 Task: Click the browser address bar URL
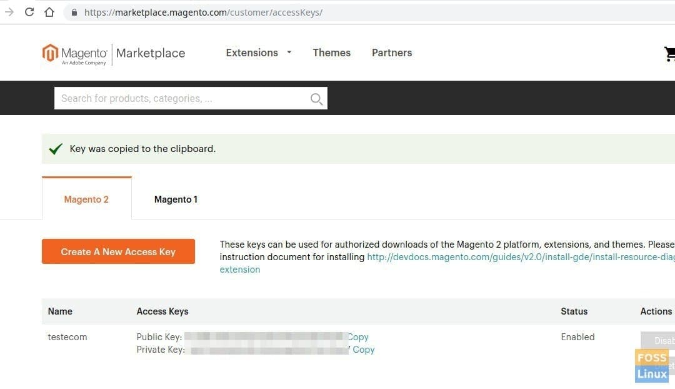(x=203, y=13)
